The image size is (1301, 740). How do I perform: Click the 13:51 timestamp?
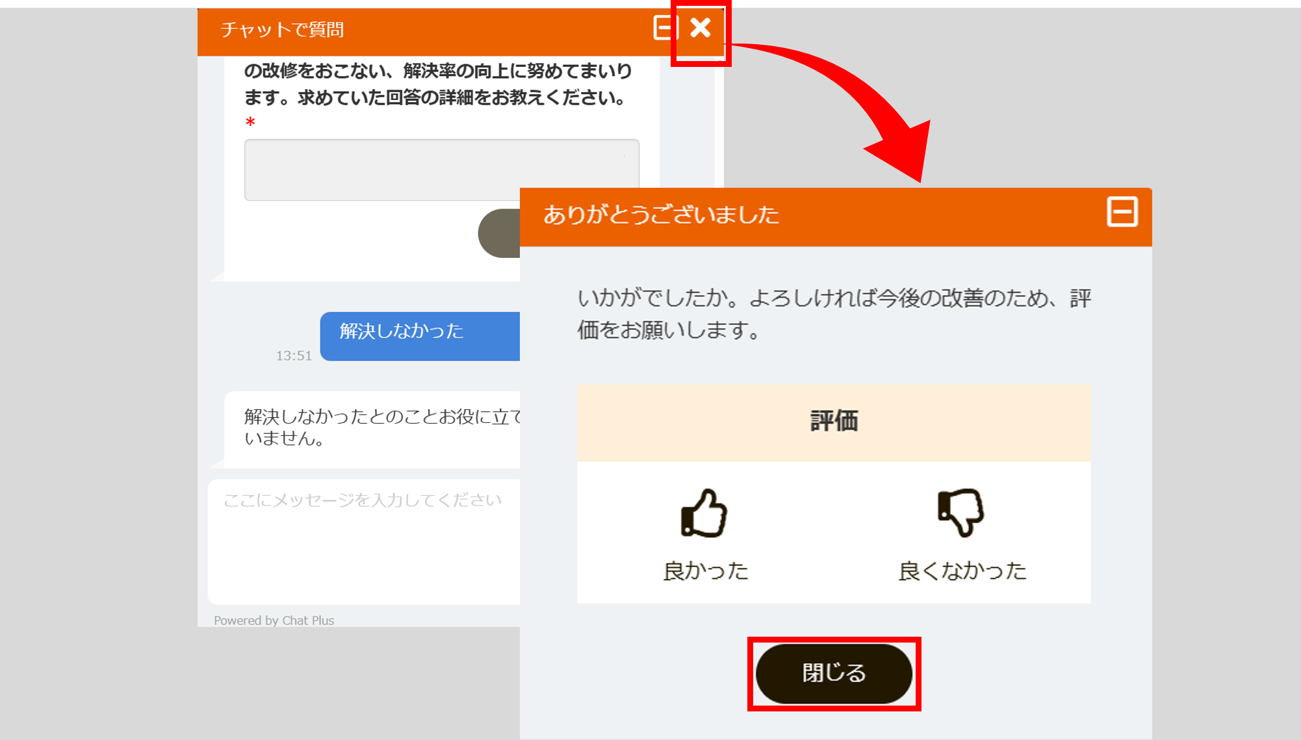pyautogui.click(x=294, y=355)
